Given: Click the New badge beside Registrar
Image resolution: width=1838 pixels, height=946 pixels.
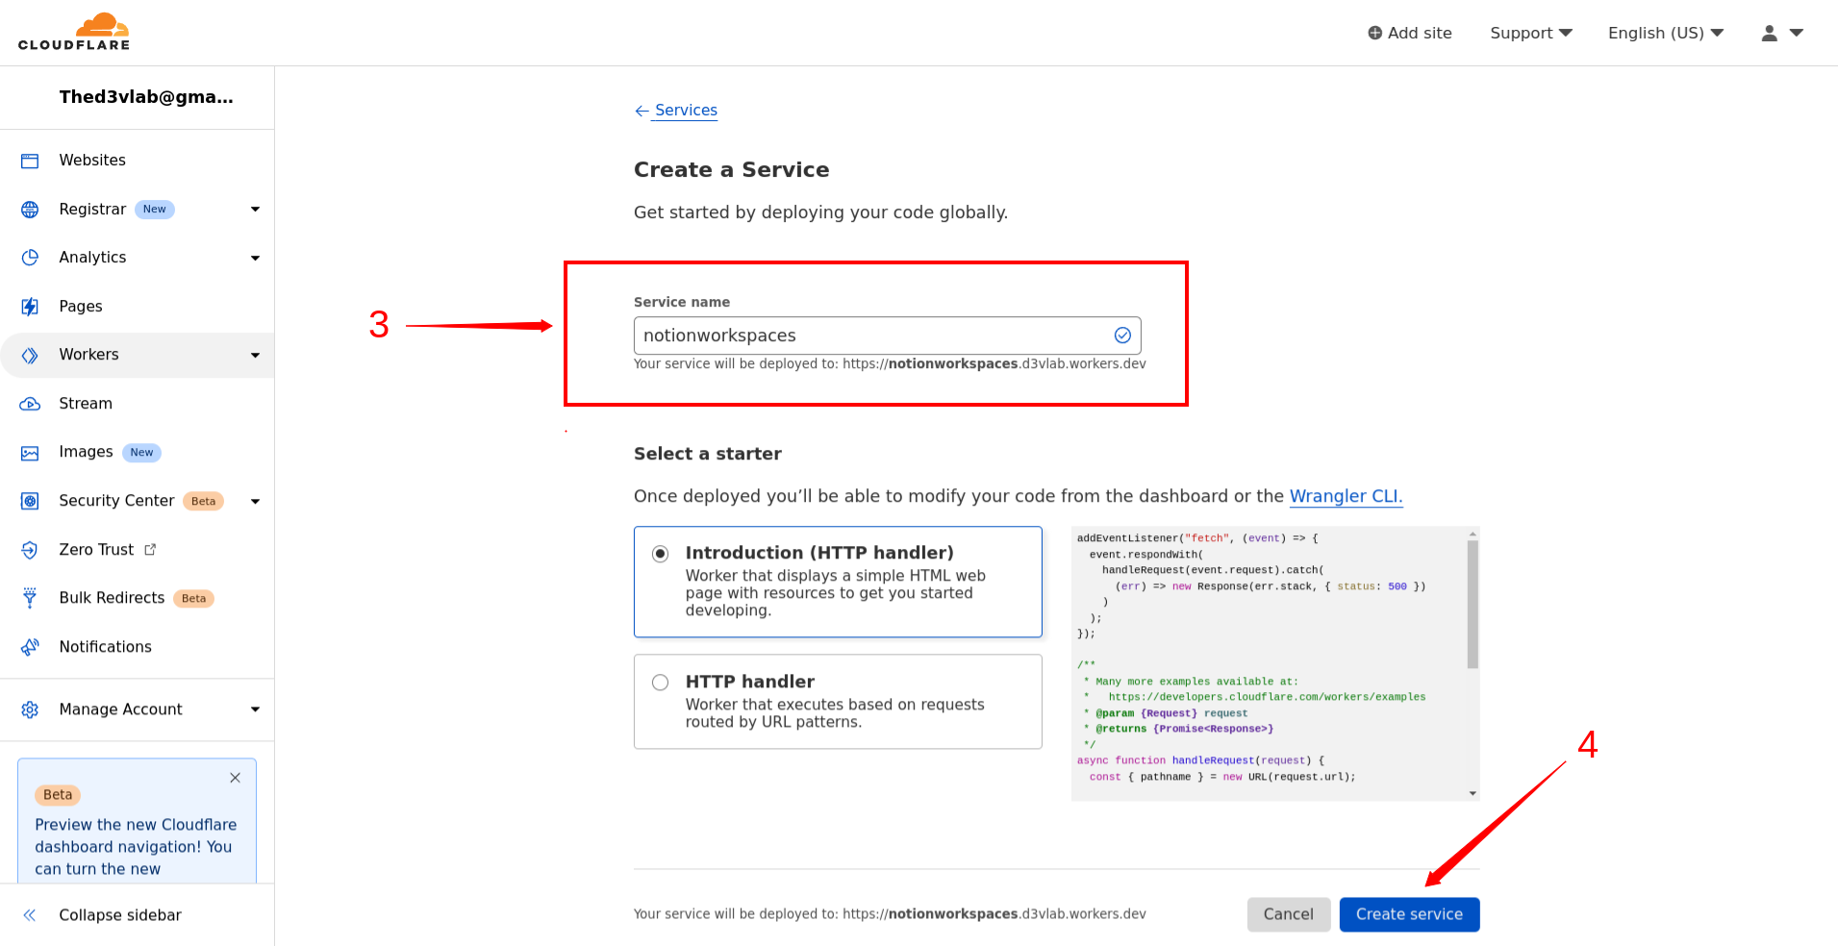Looking at the screenshot, I should (x=155, y=210).
